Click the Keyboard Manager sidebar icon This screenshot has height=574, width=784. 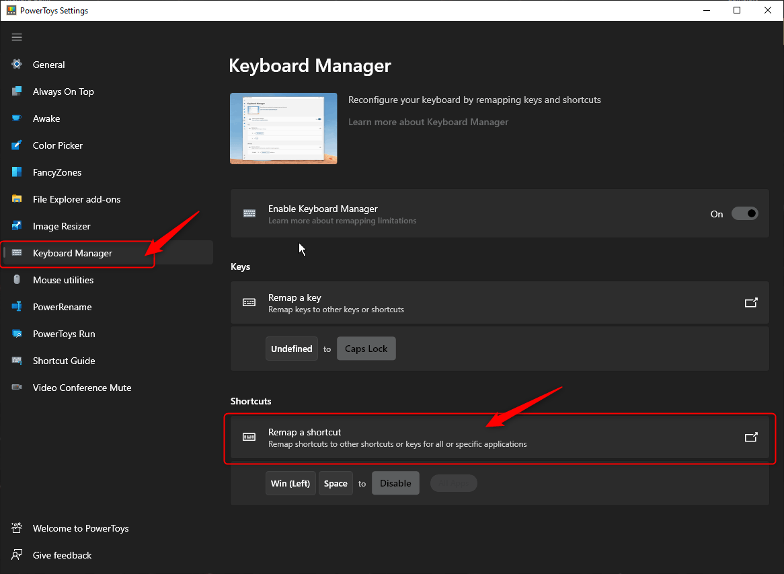17,253
